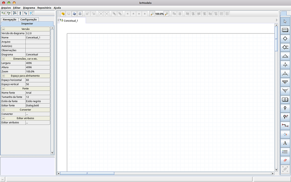
Task: Choose the plain diamond Relationship tool
Action: (x=285, y=39)
